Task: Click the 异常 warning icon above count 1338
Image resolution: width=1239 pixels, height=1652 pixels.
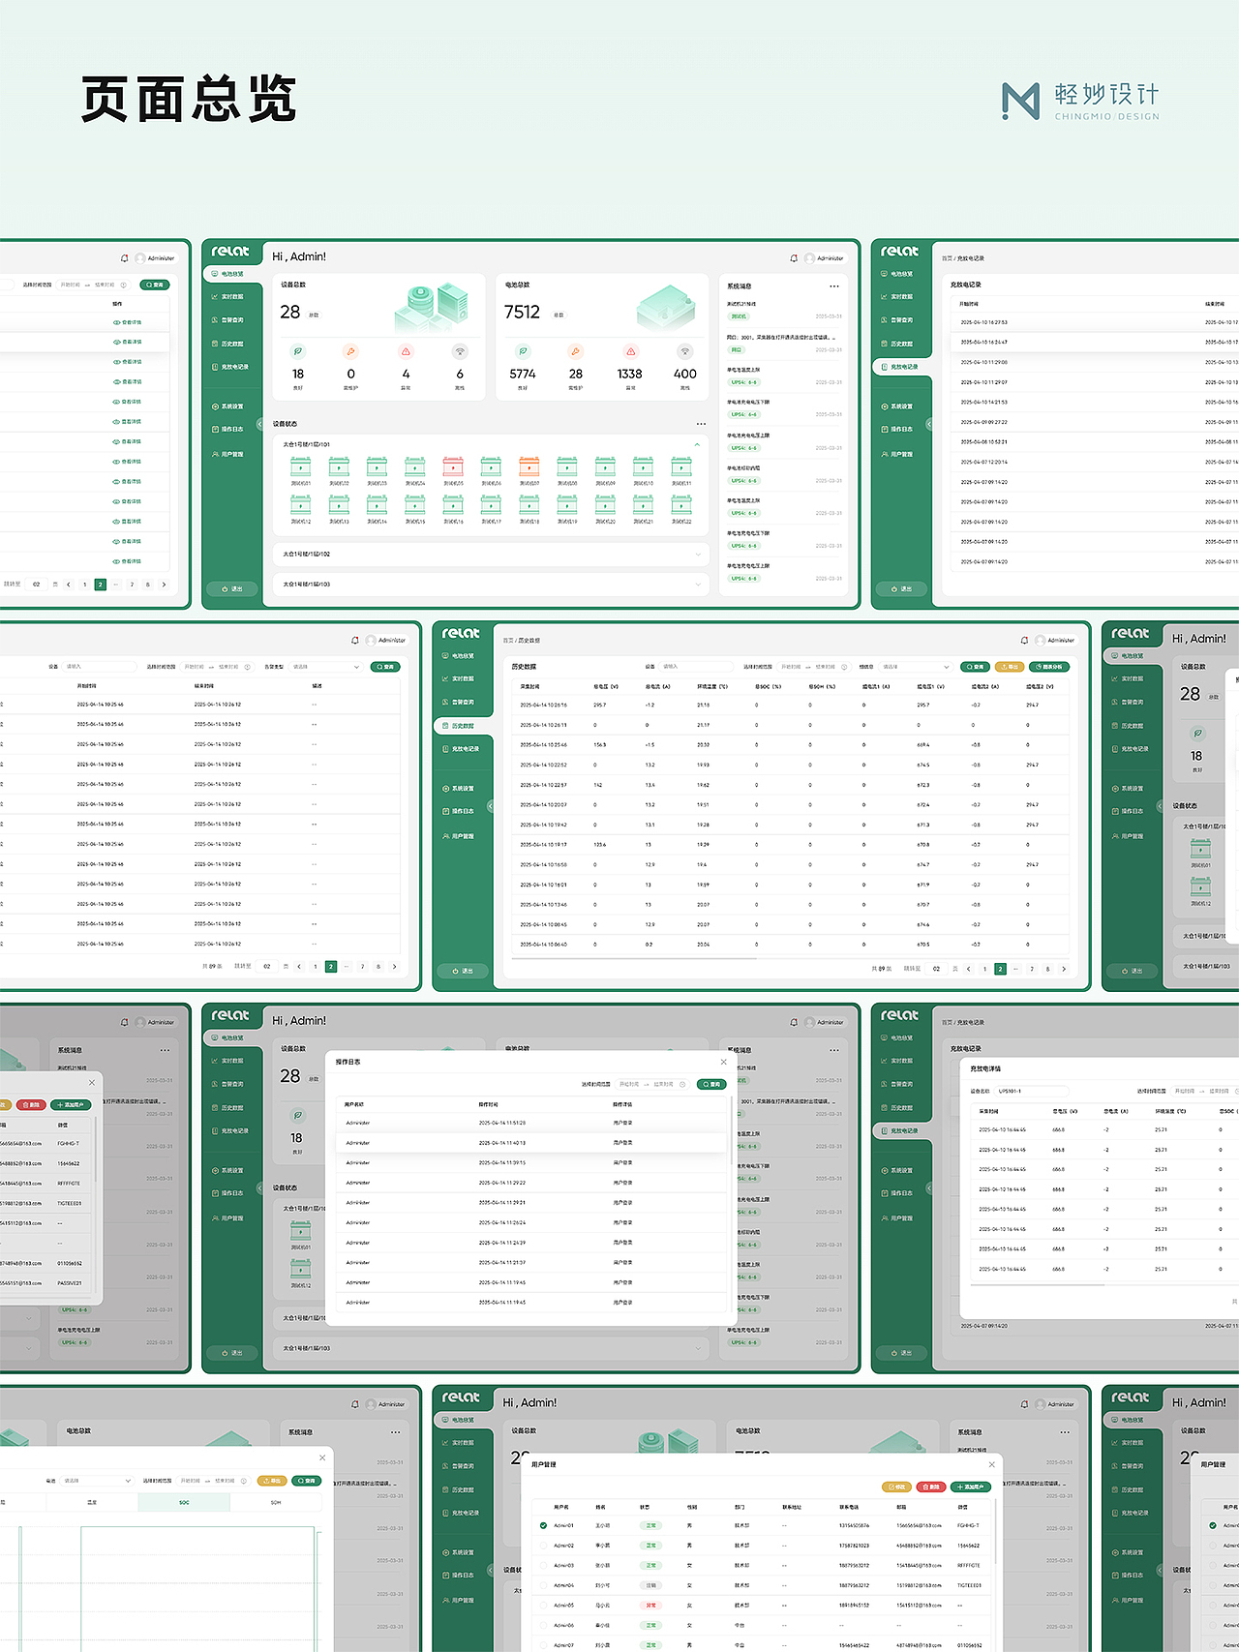Action: pos(630,351)
